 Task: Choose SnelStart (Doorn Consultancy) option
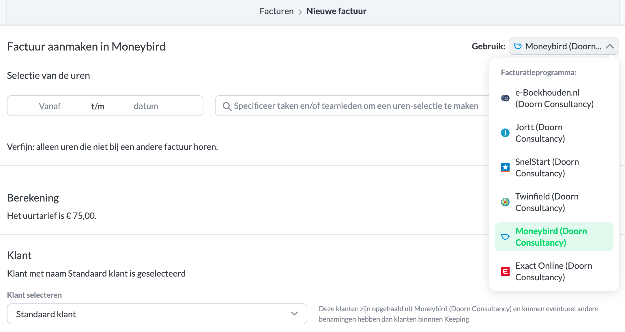[x=554, y=167]
